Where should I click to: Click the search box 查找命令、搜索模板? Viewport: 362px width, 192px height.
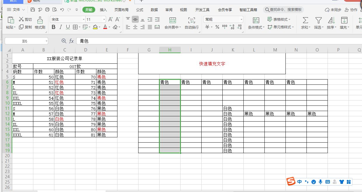[283, 10]
